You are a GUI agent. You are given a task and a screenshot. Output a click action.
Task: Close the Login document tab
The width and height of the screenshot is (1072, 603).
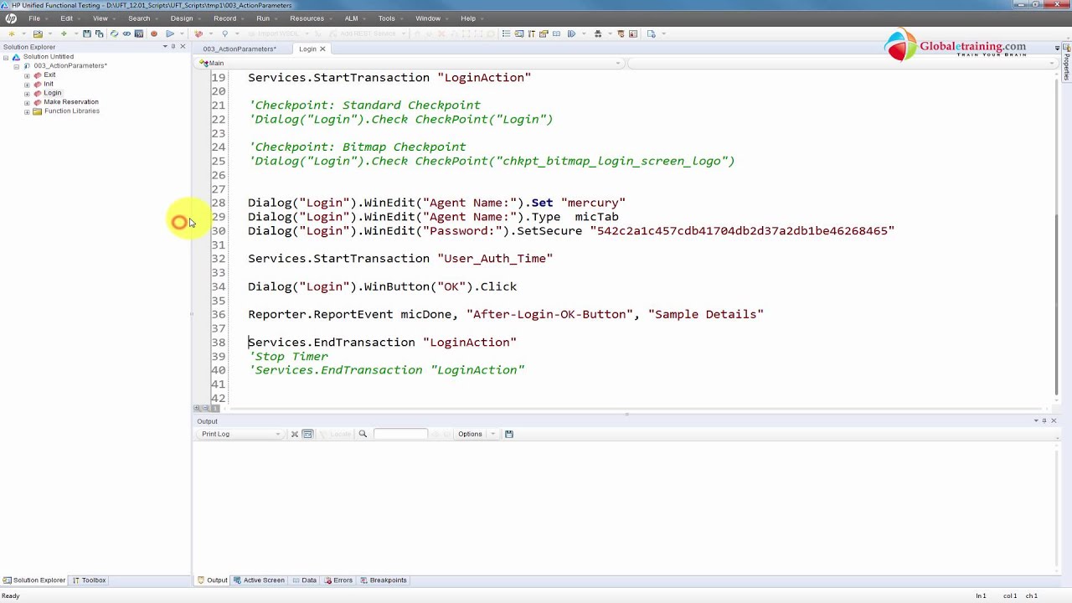pyautogui.click(x=322, y=49)
